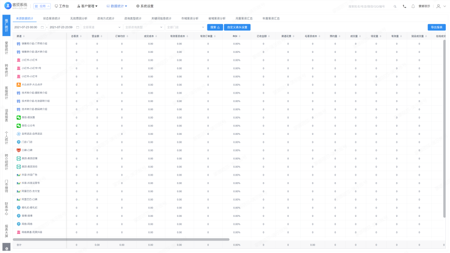Open settings gear at bottom of sidebar
This screenshot has width=450, height=253.
tap(6, 248)
